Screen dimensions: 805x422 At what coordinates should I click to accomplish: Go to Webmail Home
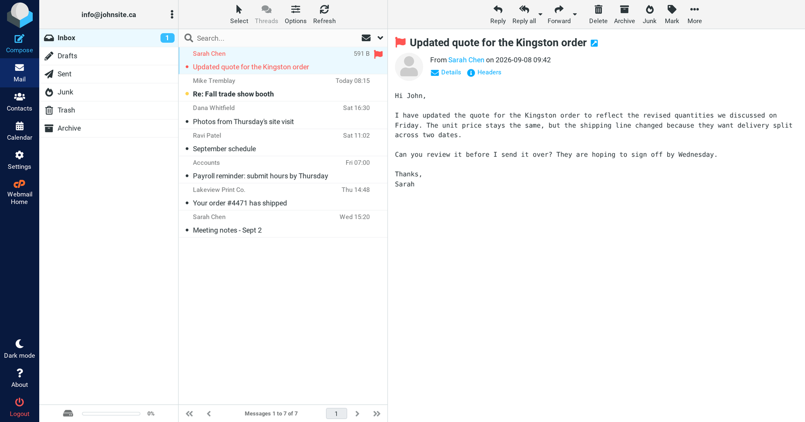pos(20,192)
